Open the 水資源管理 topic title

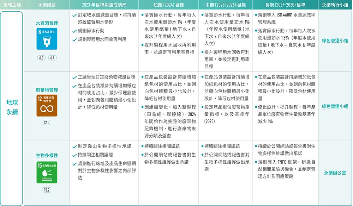tap(47, 23)
